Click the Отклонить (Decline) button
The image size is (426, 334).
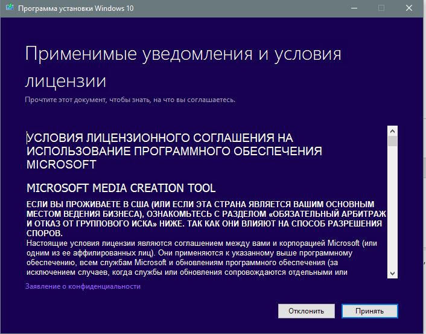[x=306, y=311]
